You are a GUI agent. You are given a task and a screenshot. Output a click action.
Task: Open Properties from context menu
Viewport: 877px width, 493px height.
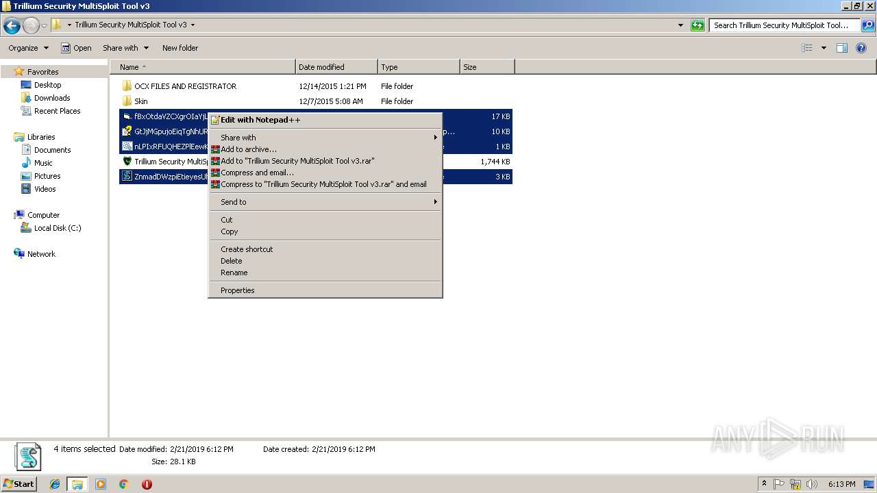325,290
